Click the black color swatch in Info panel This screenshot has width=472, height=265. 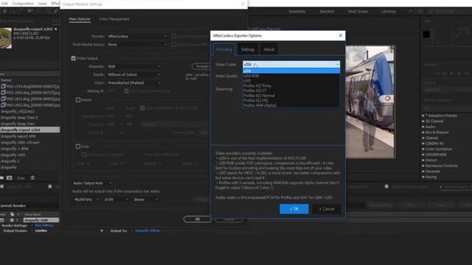pos(426,35)
